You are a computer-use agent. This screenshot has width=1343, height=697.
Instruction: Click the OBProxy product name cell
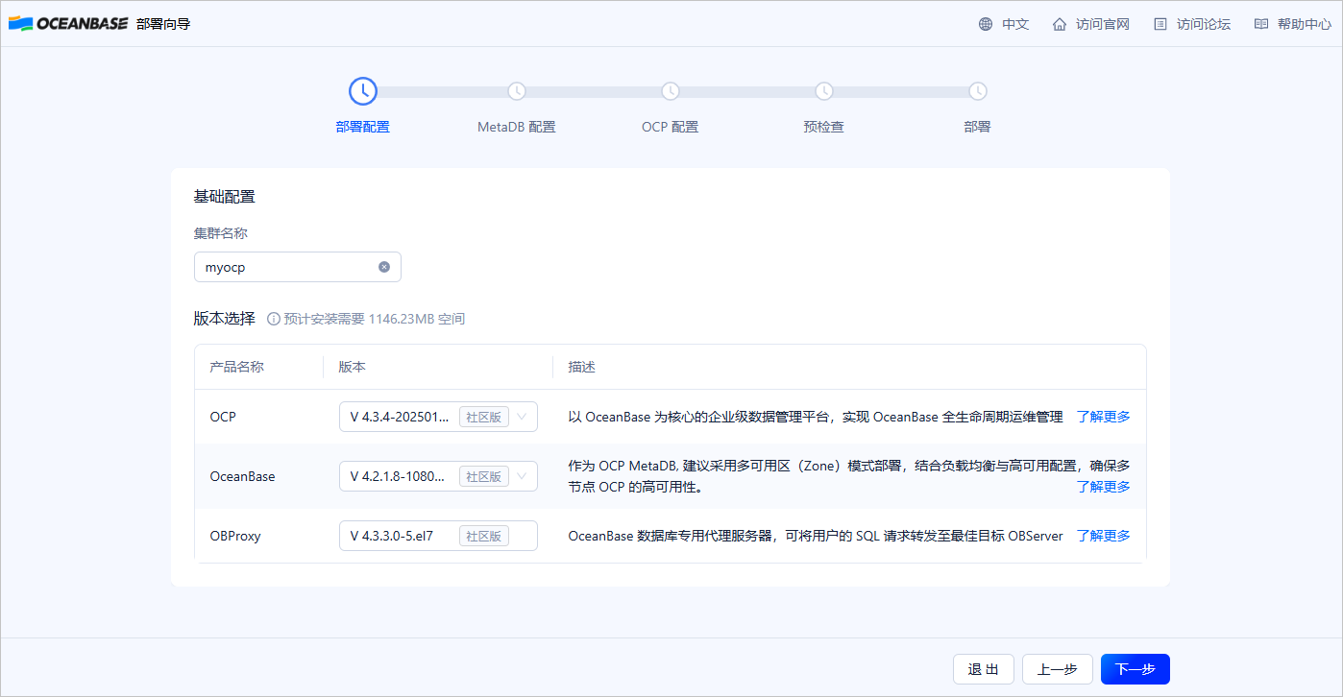[235, 536]
